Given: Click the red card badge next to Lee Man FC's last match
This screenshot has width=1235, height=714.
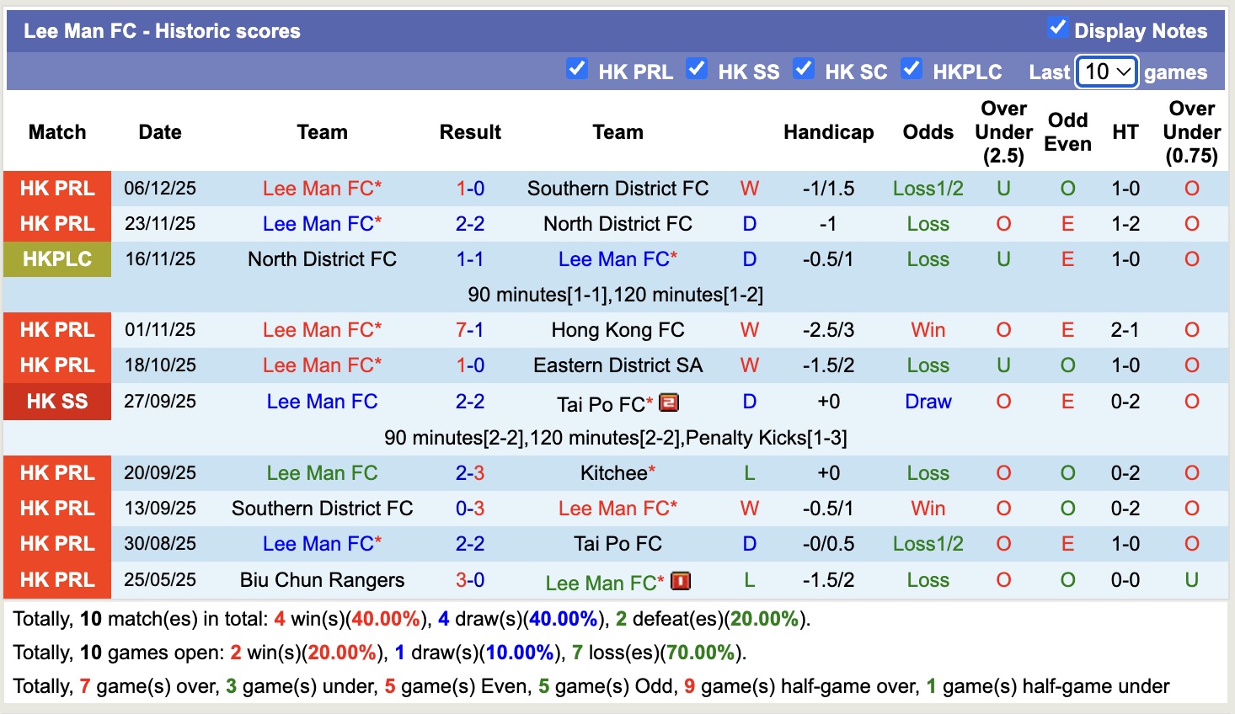Looking at the screenshot, I should [x=679, y=581].
